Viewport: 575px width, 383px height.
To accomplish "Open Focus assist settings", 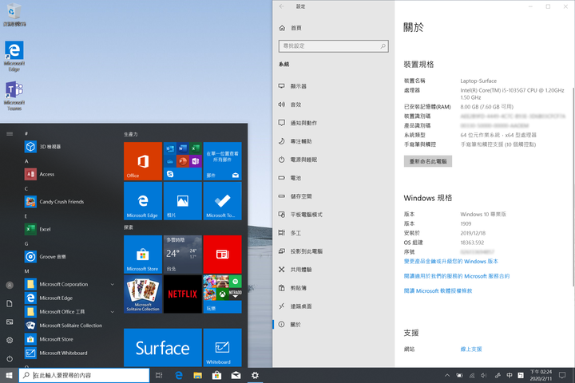I will (334, 141).
